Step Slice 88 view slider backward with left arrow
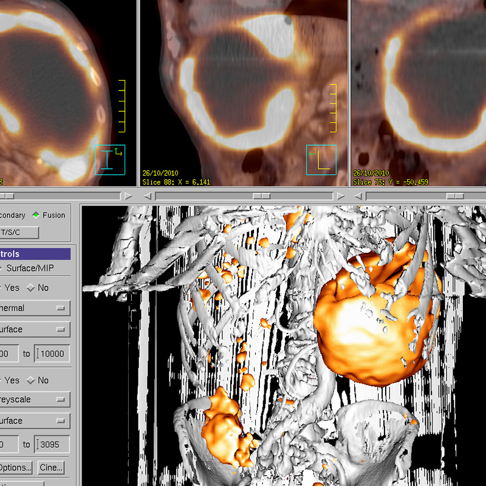The height and width of the screenshot is (486, 486). (148, 196)
